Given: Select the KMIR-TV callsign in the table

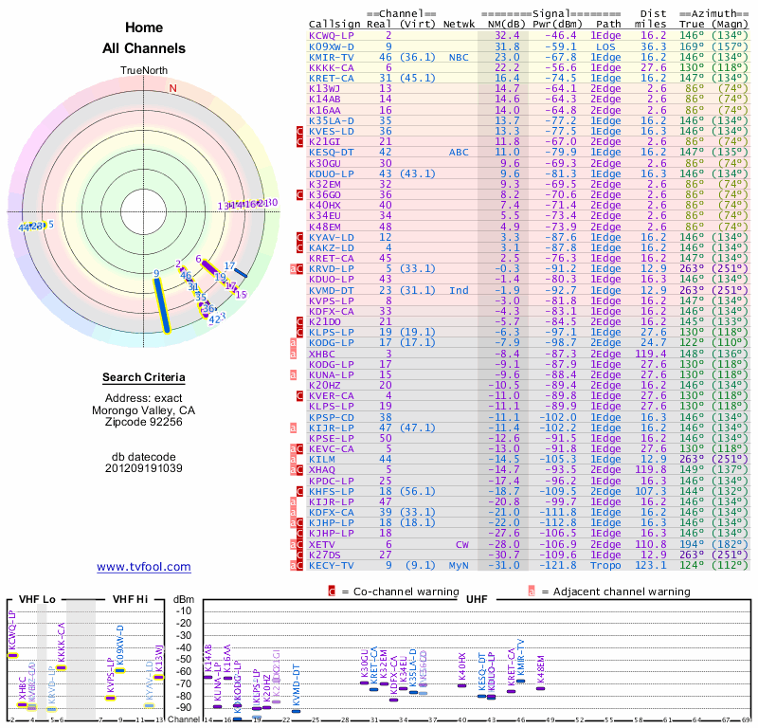Looking at the screenshot, I should click(x=334, y=57).
